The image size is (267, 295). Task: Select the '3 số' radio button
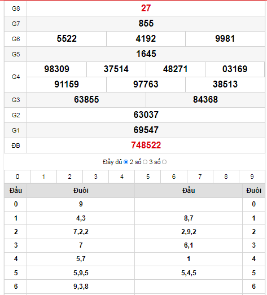(164, 162)
